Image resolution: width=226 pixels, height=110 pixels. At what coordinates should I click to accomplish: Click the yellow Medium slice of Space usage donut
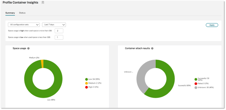point(42,64)
